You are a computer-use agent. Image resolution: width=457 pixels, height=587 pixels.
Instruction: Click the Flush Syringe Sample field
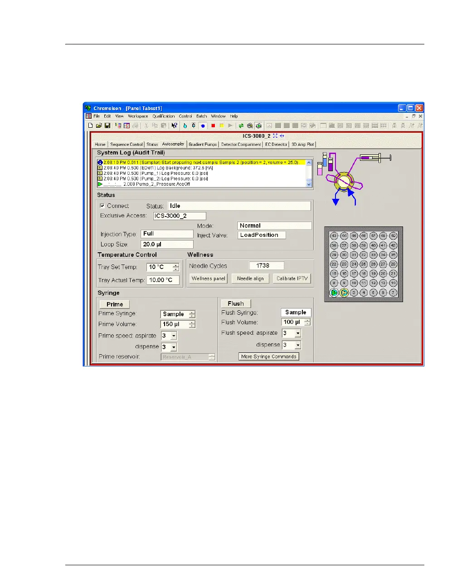point(296,313)
